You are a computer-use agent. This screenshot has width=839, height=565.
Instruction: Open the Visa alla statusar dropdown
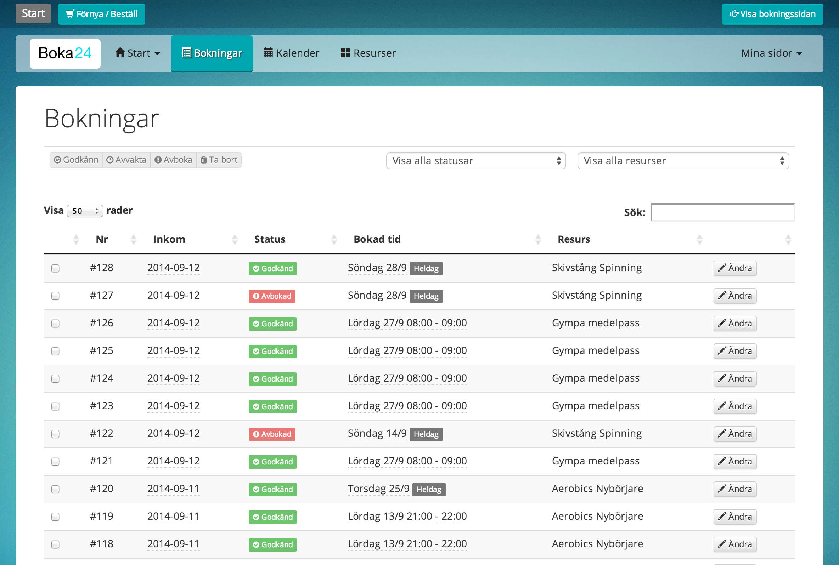click(x=475, y=161)
